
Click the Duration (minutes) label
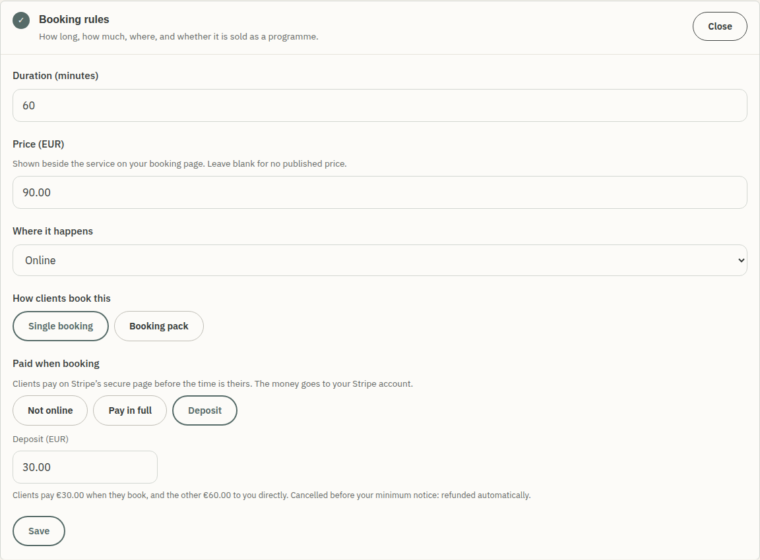point(55,76)
